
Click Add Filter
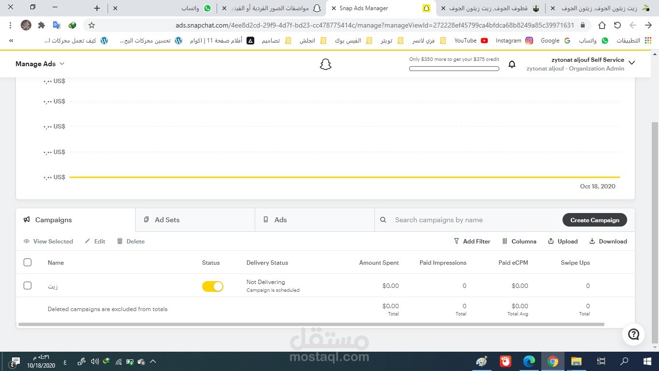tap(472, 241)
